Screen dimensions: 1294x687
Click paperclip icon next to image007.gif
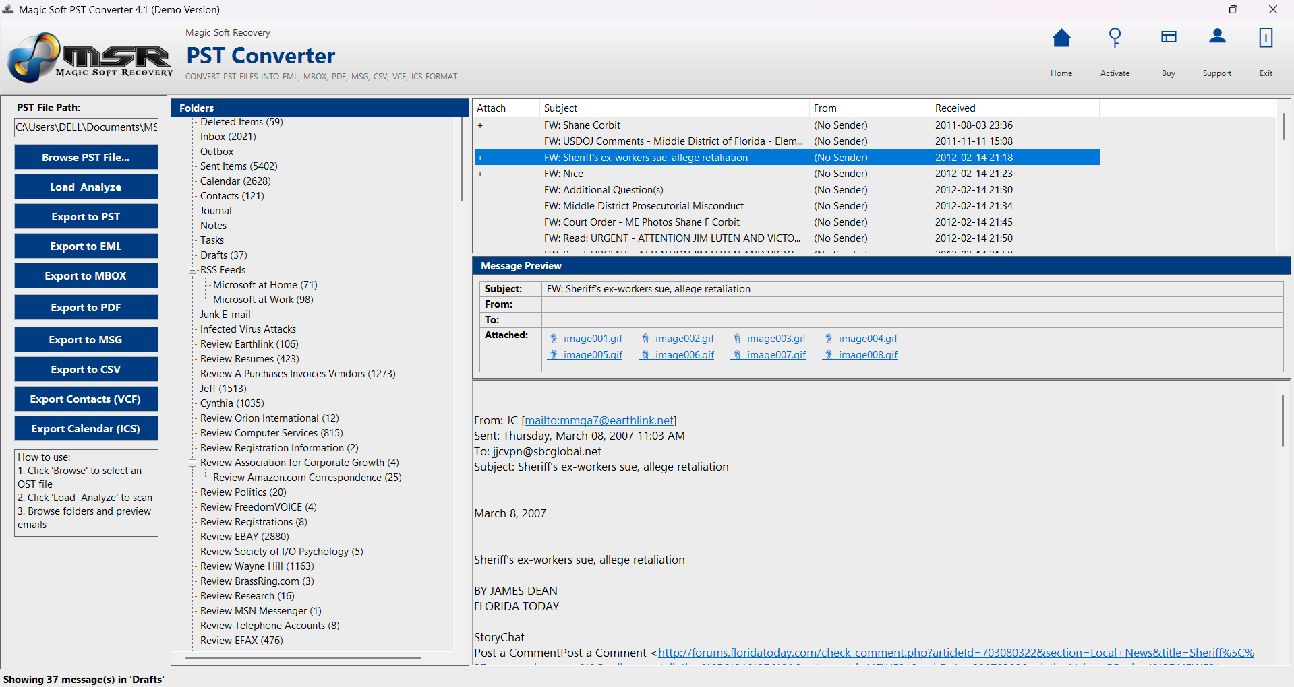pyautogui.click(x=737, y=355)
